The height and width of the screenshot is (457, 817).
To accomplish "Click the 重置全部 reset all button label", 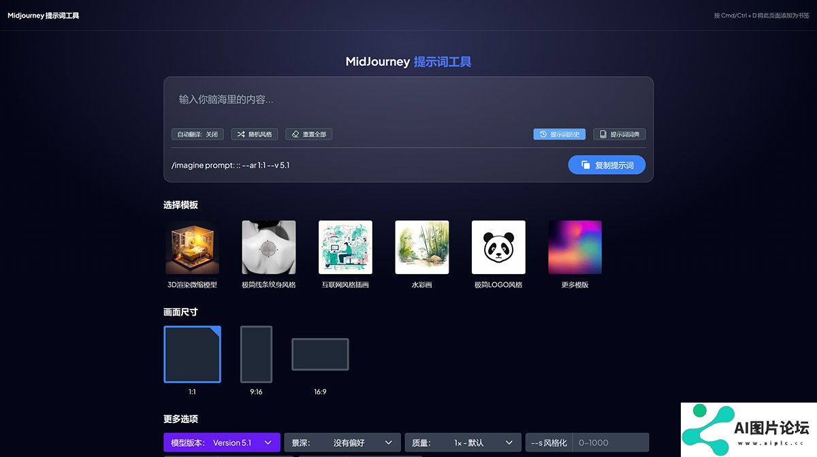I will pos(315,135).
